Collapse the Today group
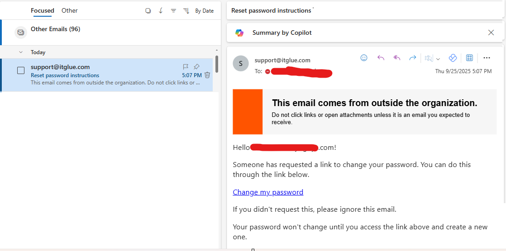 click(x=21, y=52)
